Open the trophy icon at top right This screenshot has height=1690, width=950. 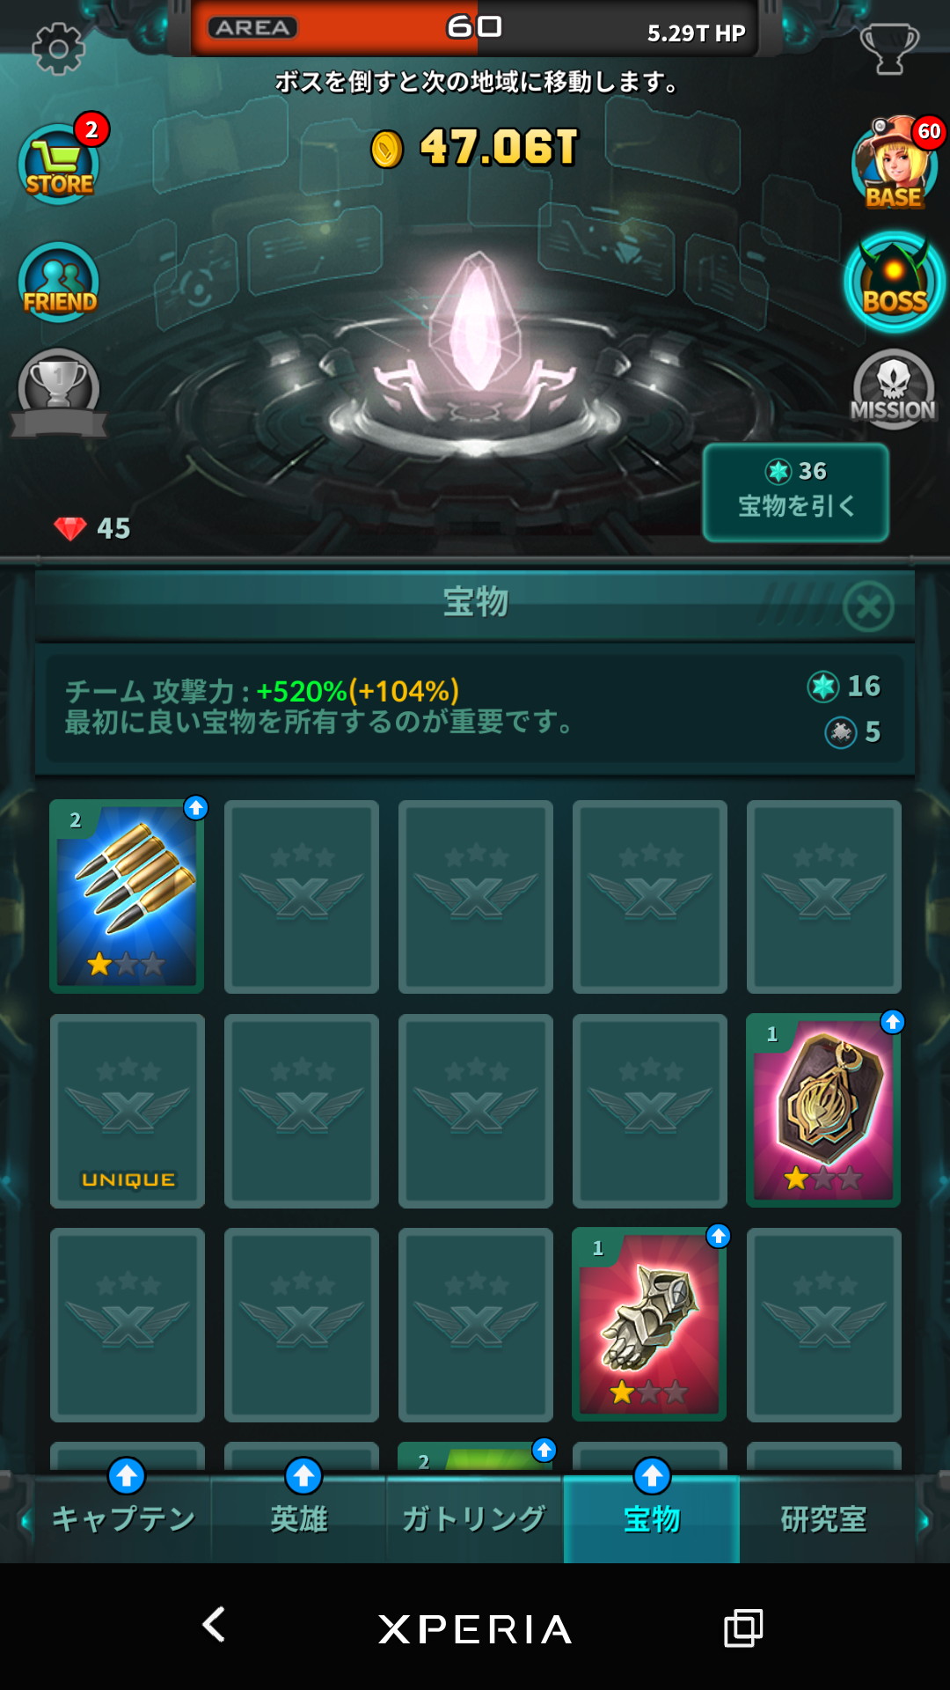tap(889, 48)
